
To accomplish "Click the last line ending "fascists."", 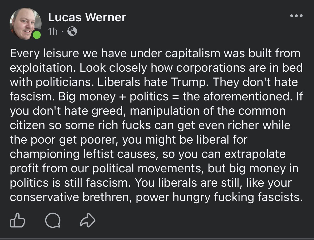I will 156,197.
